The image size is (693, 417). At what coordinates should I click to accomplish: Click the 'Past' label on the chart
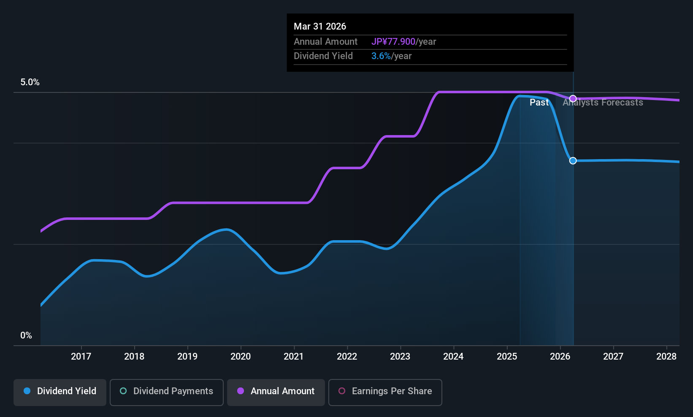pyautogui.click(x=539, y=103)
